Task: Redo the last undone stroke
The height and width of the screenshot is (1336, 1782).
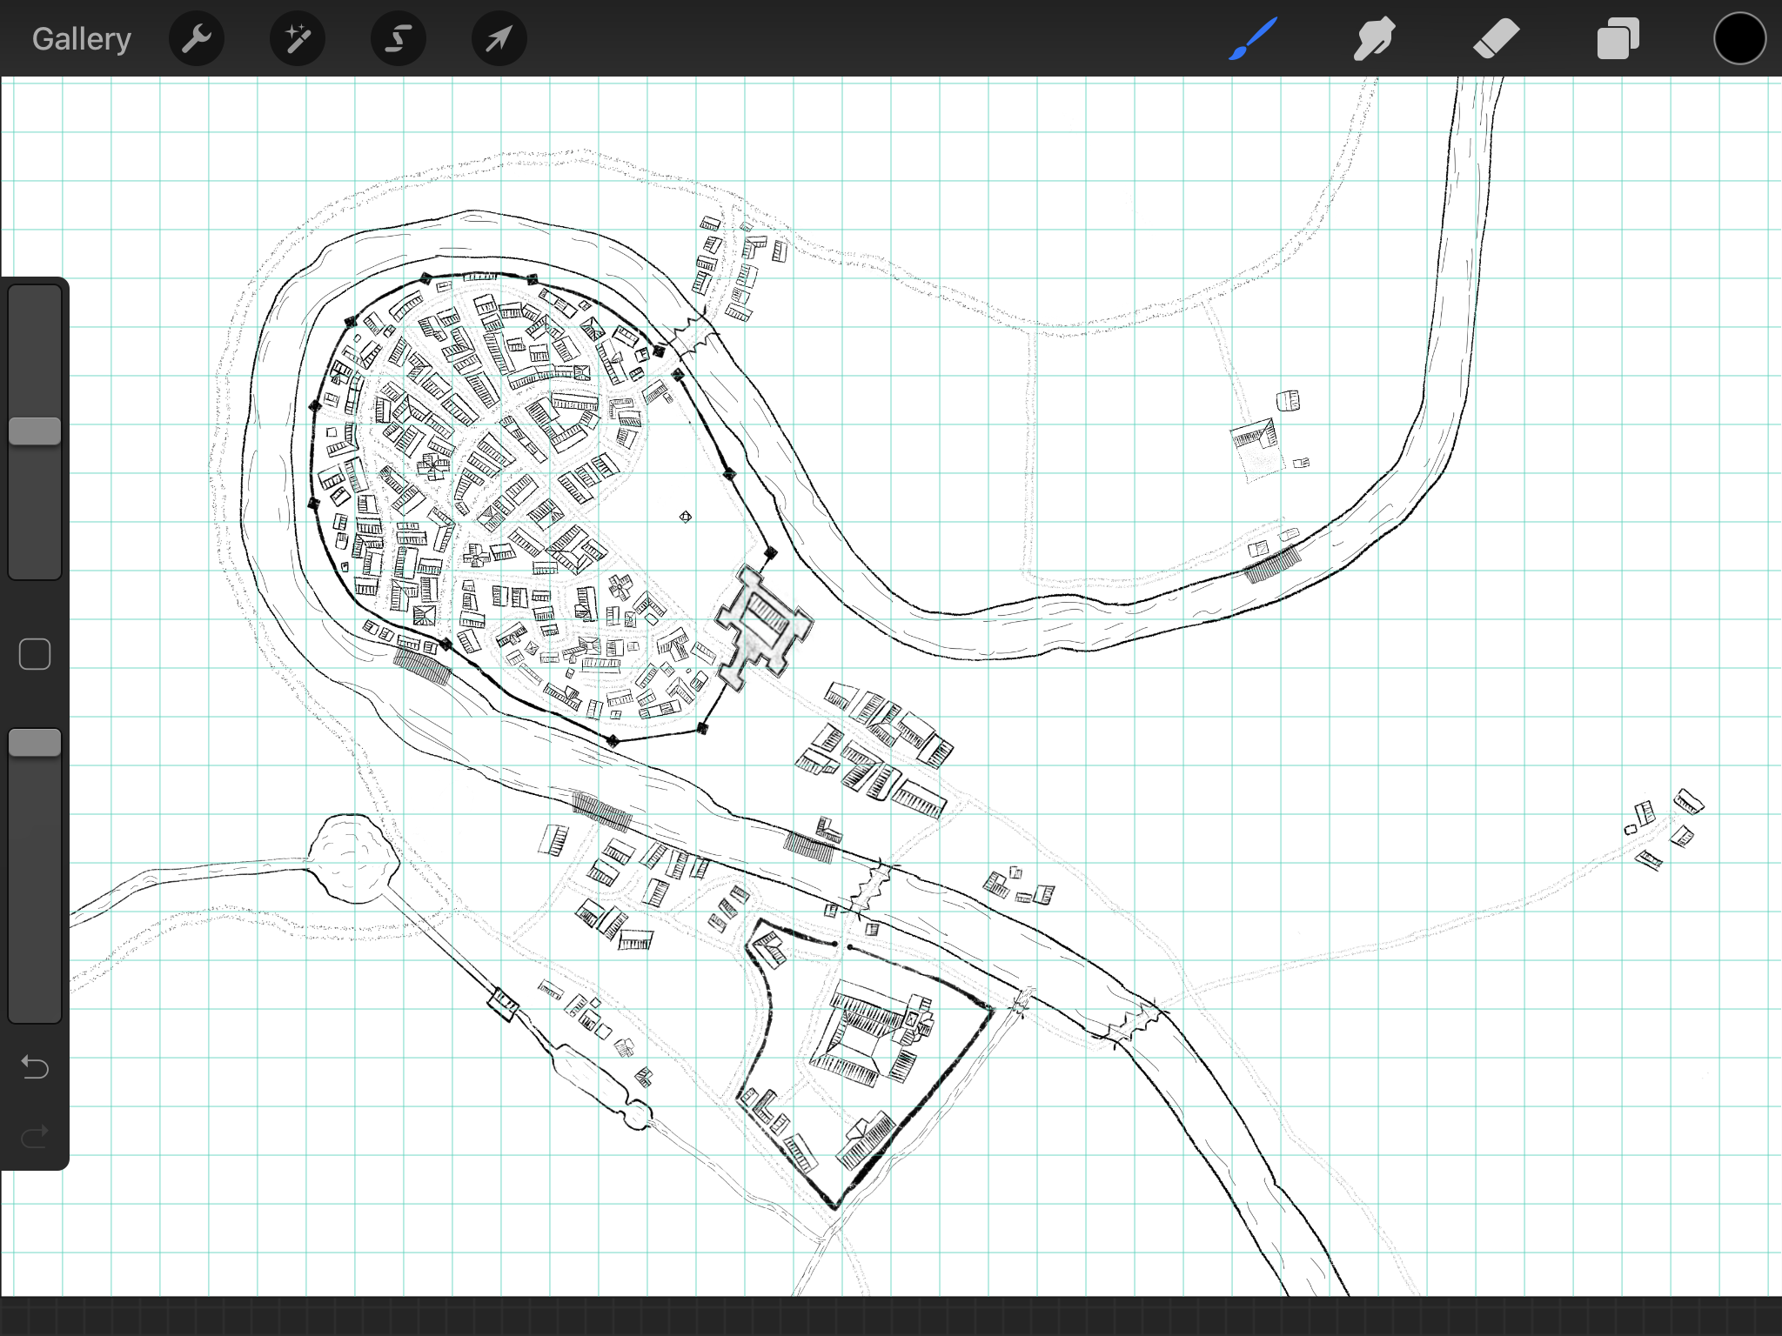Action: (35, 1136)
